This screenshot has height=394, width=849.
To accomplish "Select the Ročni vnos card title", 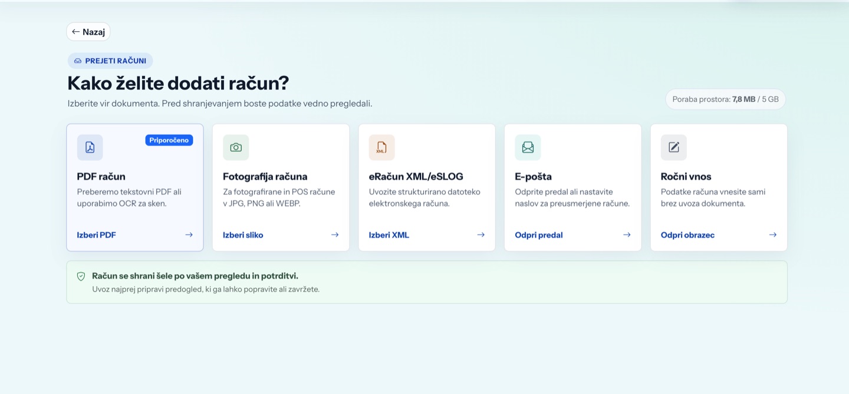I will point(686,177).
